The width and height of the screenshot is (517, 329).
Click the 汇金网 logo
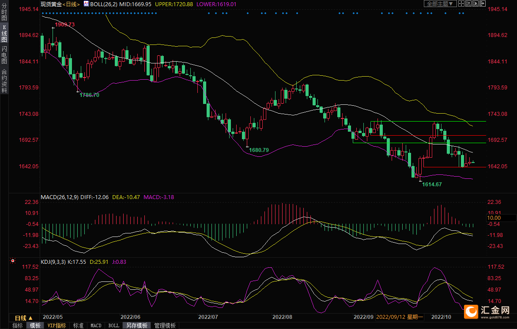(487, 311)
